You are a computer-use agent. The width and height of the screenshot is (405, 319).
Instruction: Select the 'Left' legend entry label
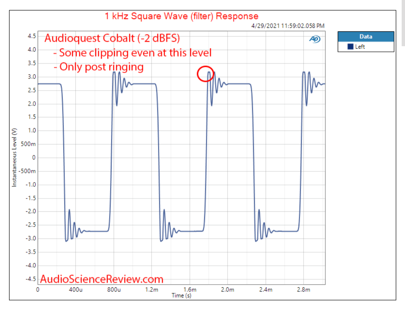coord(360,46)
